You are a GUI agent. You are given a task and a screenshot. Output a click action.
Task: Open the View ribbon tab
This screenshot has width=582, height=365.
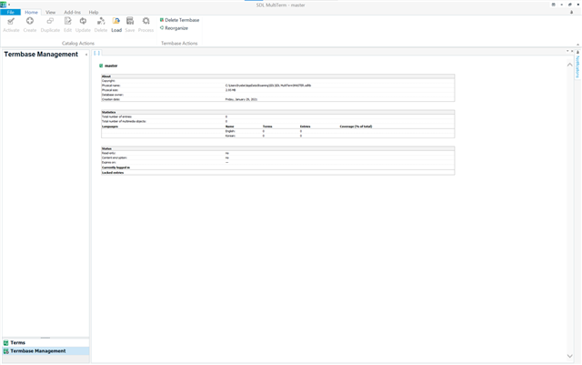[51, 12]
